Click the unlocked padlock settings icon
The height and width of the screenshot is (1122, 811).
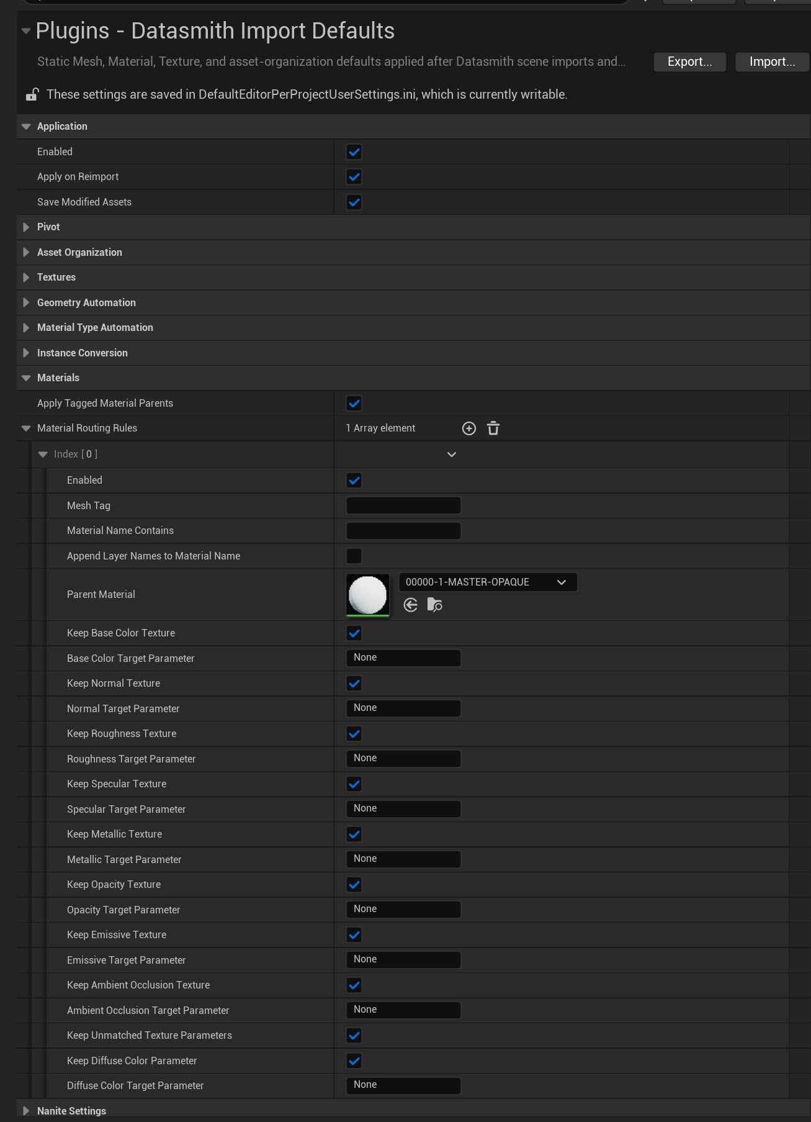32,94
